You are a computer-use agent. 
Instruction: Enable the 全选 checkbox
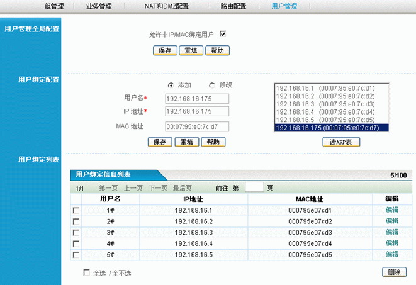tap(87, 272)
